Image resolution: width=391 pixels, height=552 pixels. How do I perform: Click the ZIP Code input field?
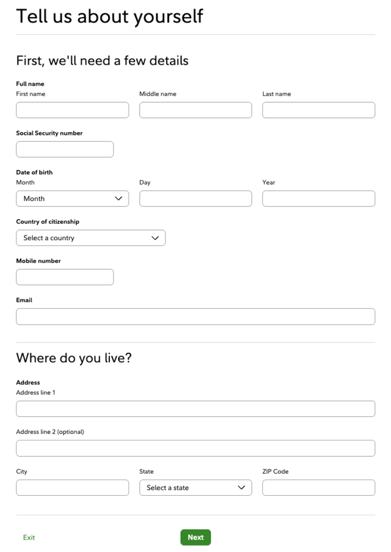[x=318, y=487]
